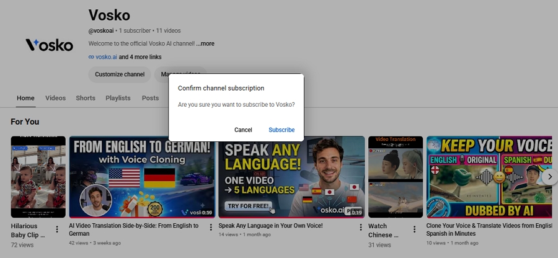Open Watch Chinese video translation thumbnail
Viewport: 558px width, 258px height.
[396, 177]
